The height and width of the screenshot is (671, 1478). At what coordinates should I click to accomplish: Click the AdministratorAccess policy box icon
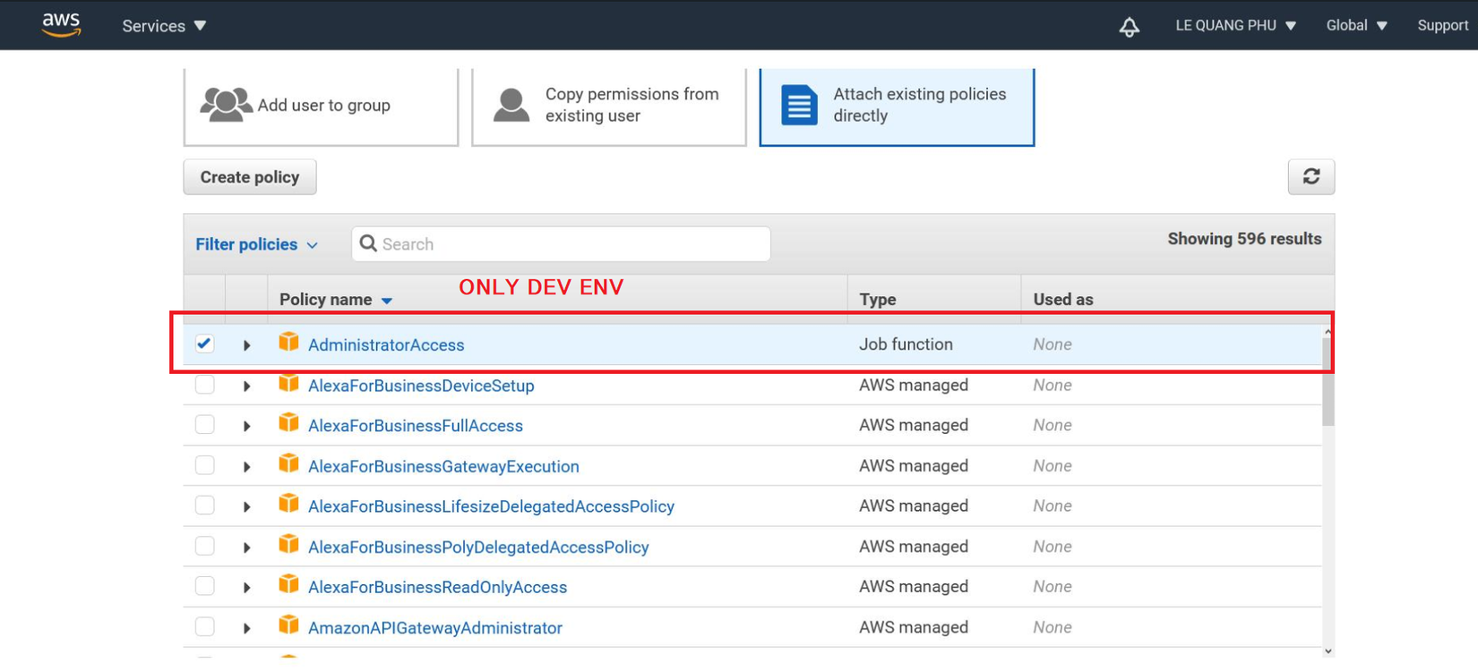tap(288, 343)
